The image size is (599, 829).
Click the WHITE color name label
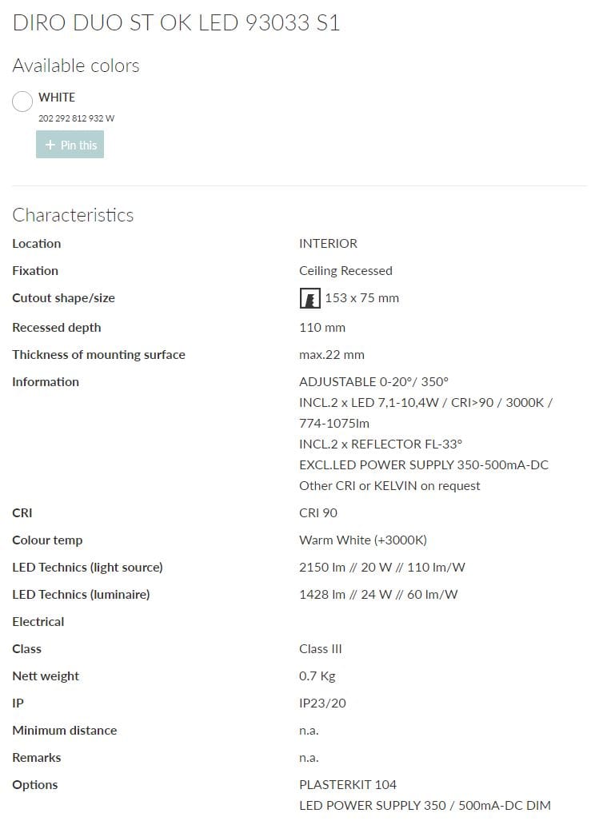(x=57, y=97)
